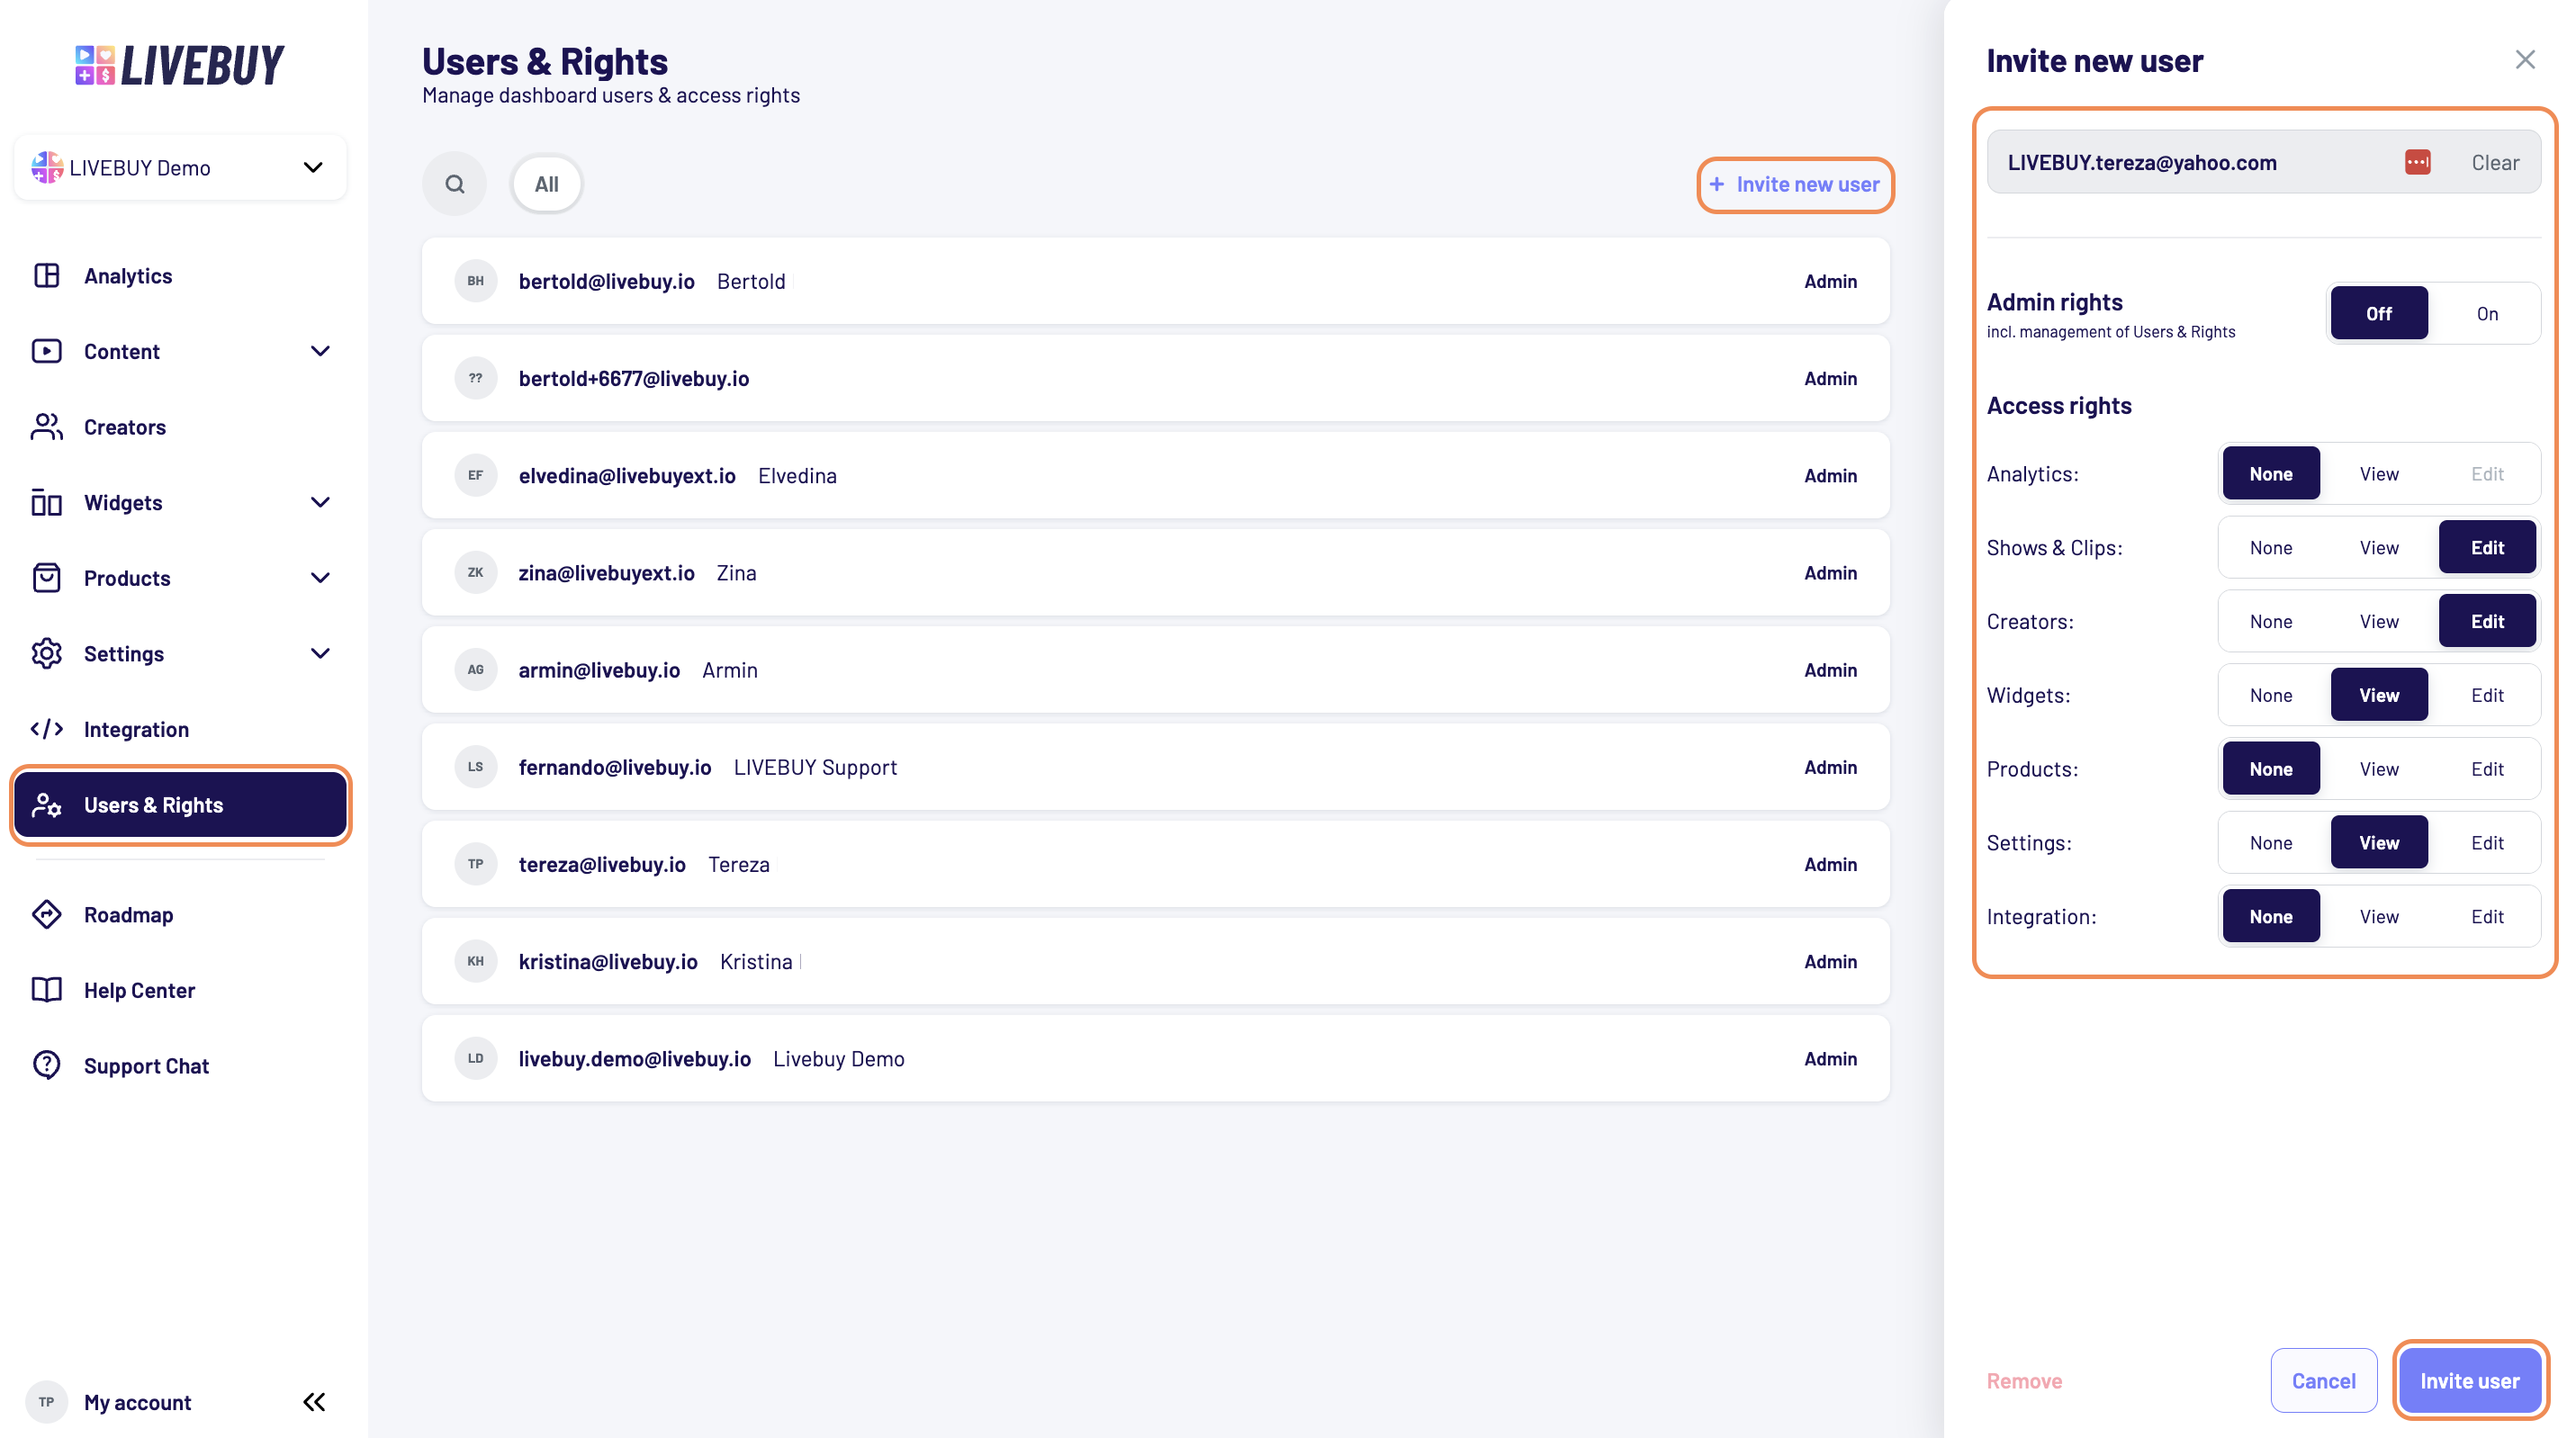Image resolution: width=2576 pixels, height=1438 pixels.
Task: Select the All filter chip
Action: [546, 184]
